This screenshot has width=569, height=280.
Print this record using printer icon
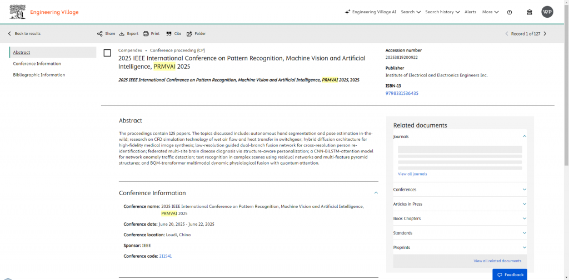point(146,34)
